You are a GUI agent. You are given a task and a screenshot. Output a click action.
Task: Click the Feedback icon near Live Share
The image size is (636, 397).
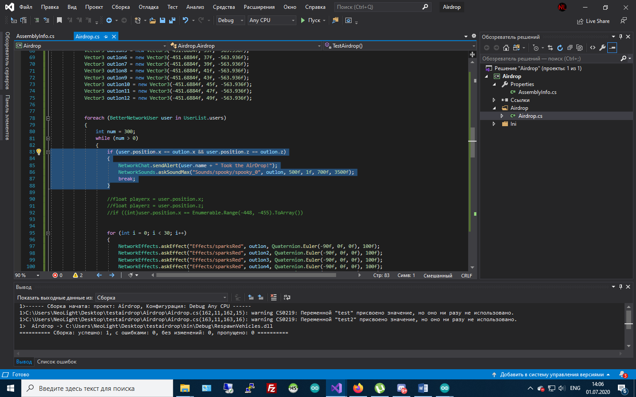624,21
